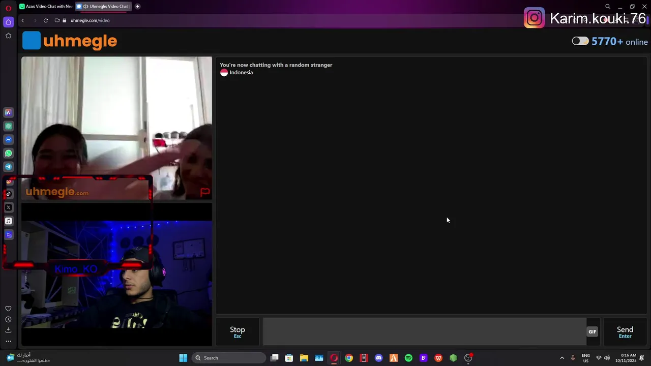Open the heart pinboards icon in the sidebar
Image resolution: width=651 pixels, height=366 pixels.
[x=8, y=309]
